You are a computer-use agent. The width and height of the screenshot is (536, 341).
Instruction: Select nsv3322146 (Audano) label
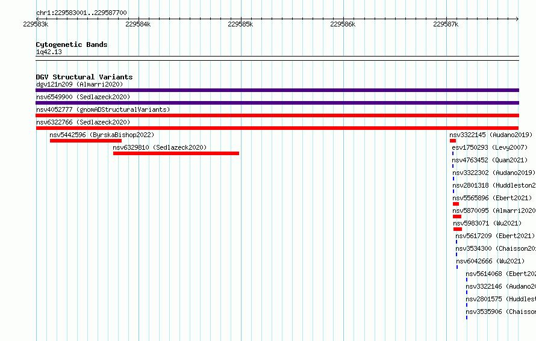coord(500,286)
